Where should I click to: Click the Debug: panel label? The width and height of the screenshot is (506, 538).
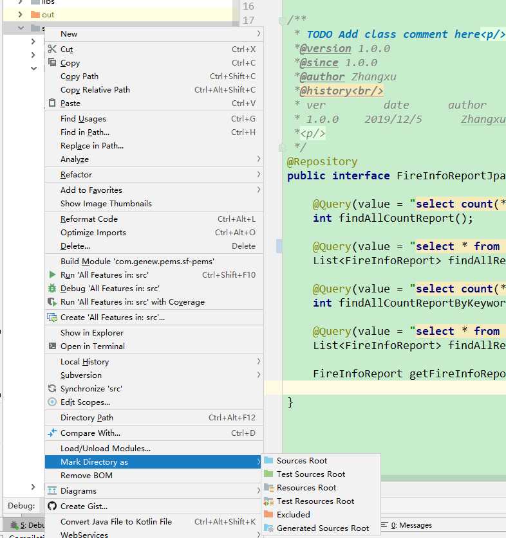coord(21,505)
